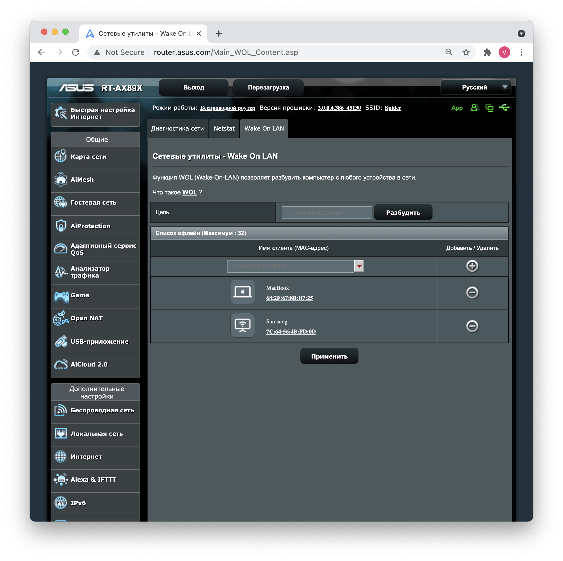Open a new browser tab
This screenshot has height=561, width=563.
[219, 34]
